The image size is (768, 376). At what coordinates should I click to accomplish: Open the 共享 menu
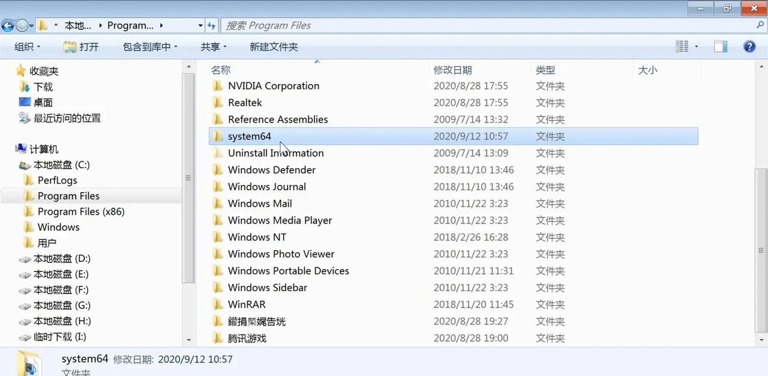click(x=214, y=47)
